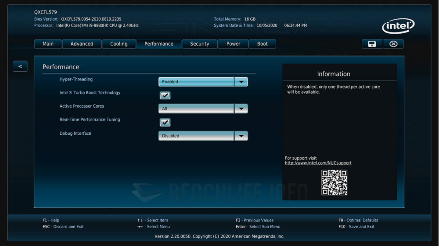This screenshot has width=439, height=246.
Task: Select the Debug Interface Disabled field
Action: coord(196,136)
